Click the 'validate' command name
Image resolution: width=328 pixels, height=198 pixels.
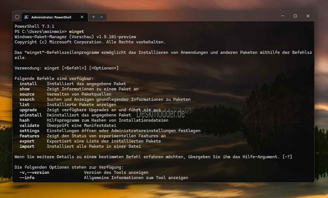pos(29,126)
